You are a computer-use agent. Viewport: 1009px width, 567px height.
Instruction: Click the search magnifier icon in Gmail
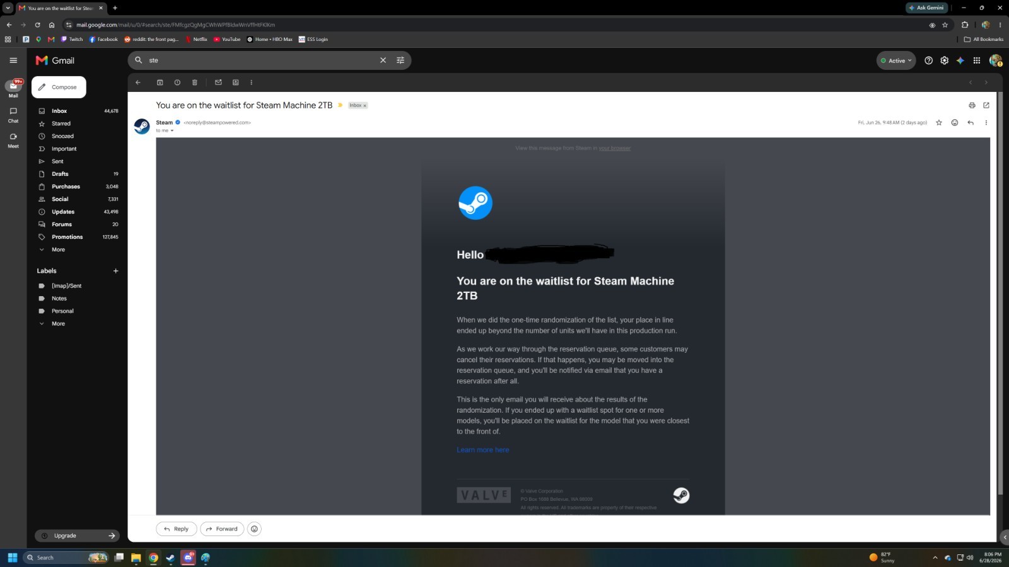[138, 60]
